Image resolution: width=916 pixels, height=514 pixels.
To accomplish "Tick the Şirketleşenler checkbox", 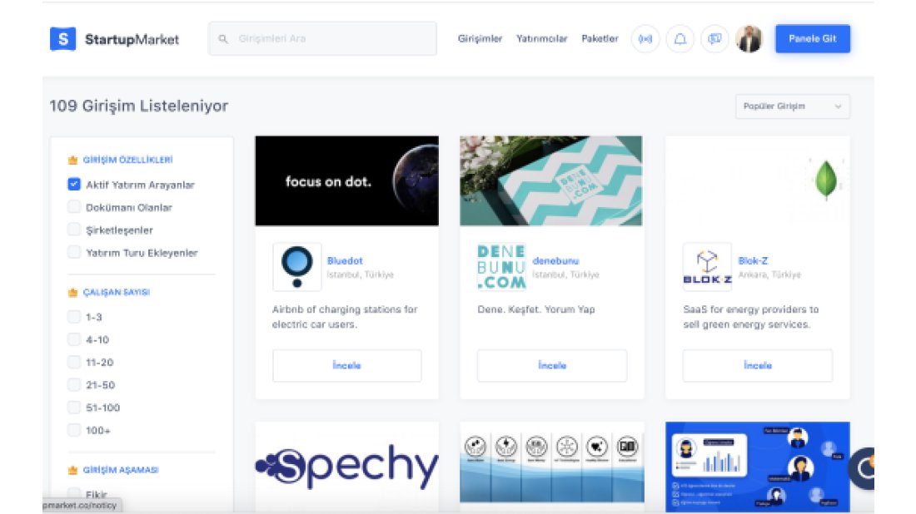I will coord(74,230).
